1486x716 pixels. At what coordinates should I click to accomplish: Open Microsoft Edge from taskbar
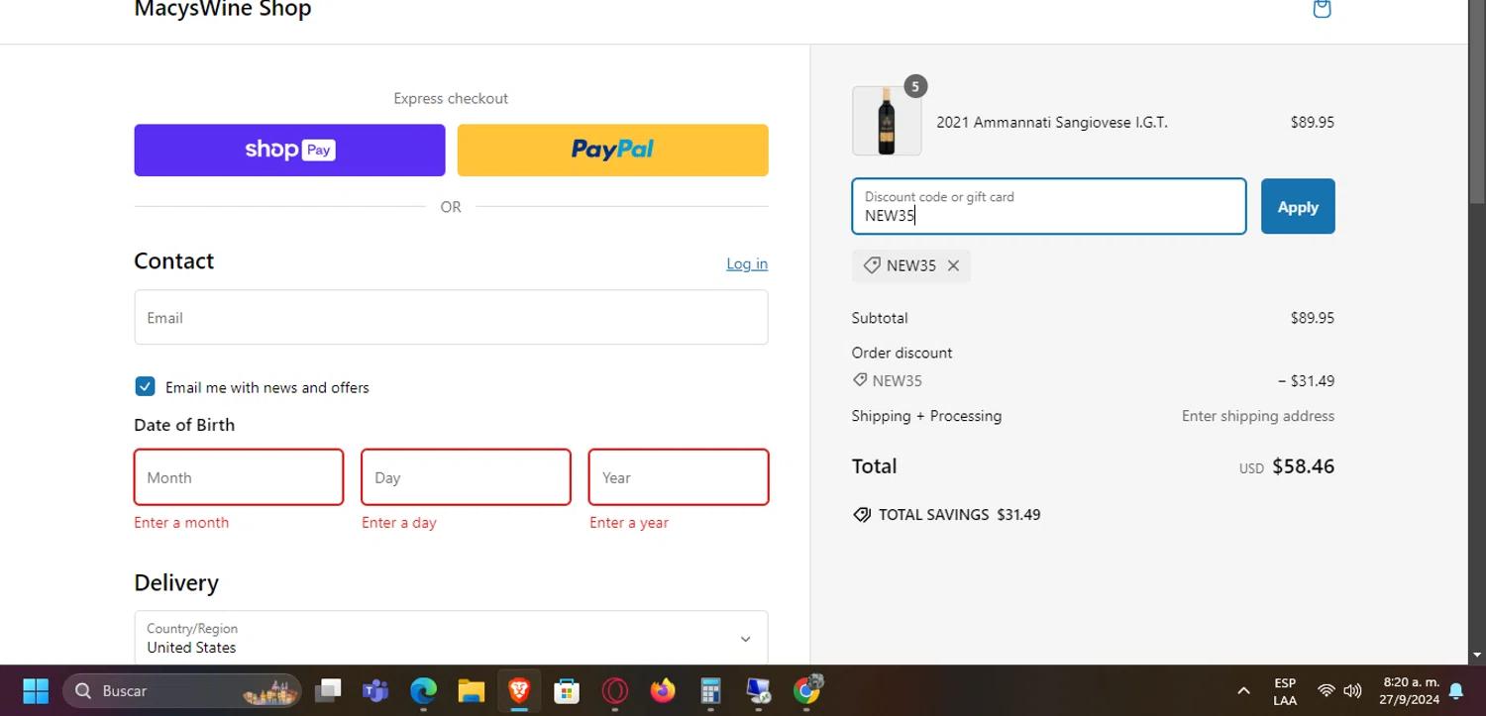coord(423,690)
